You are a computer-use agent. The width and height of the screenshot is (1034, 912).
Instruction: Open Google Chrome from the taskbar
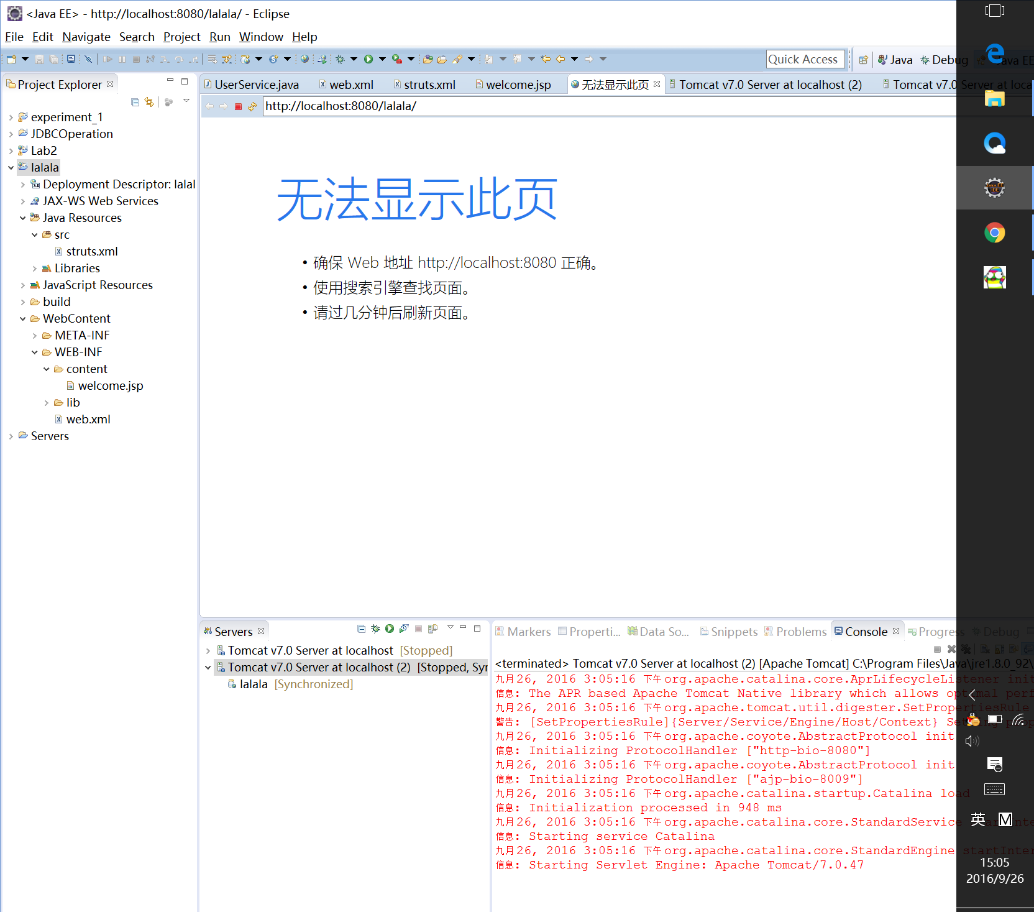[995, 233]
